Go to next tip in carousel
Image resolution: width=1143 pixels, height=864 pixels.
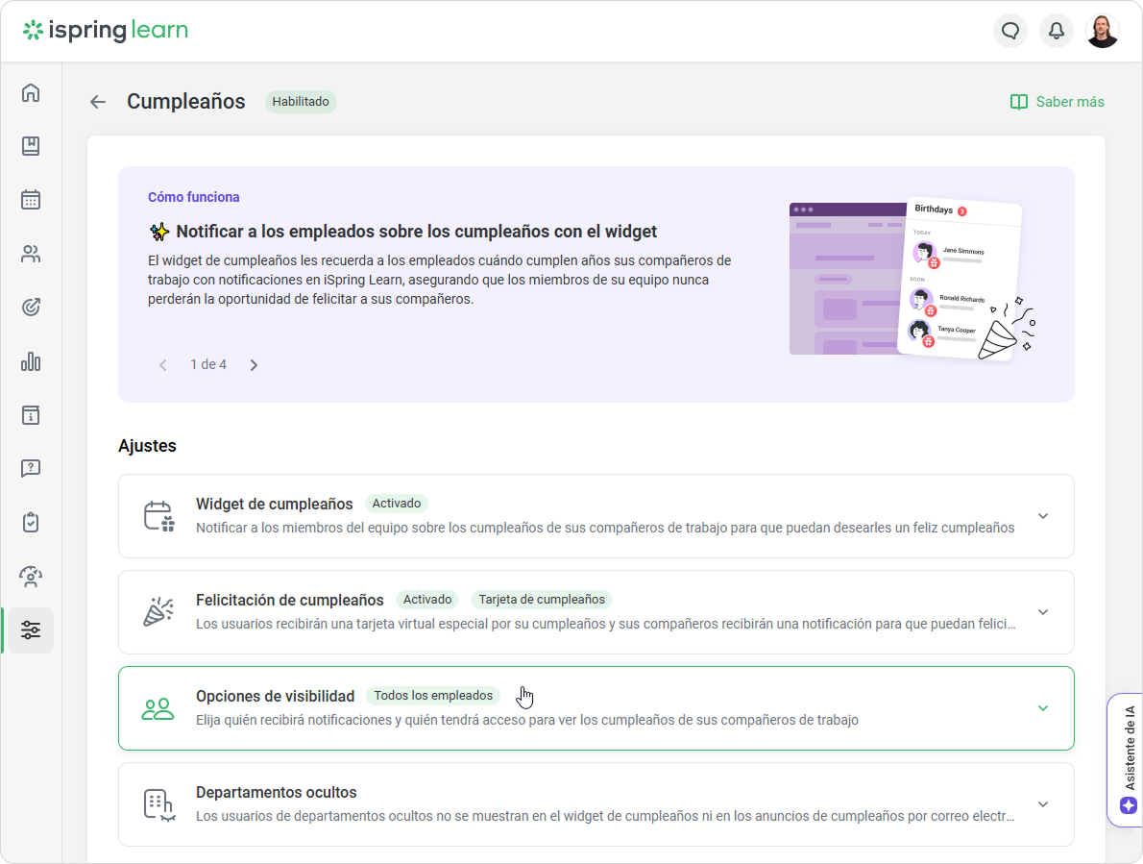[x=254, y=365]
